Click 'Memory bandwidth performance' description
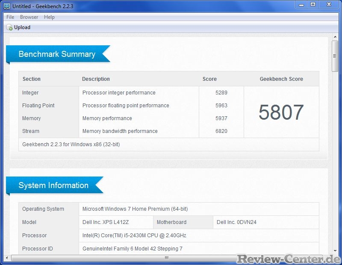342x265 pixels. (x=120, y=131)
